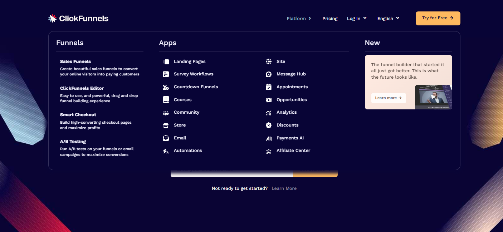Screen dimensions: 503x232
Task: Select the Site globe icon
Action: pos(269,61)
